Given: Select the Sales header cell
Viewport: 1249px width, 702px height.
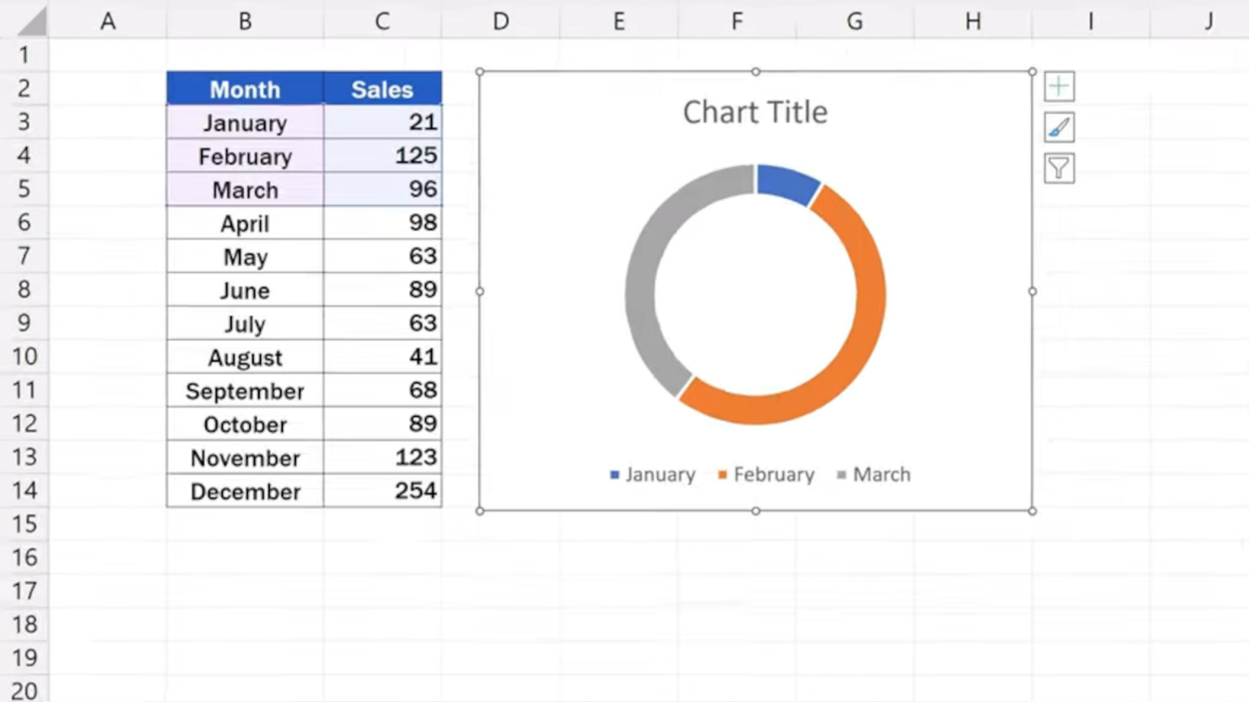Looking at the screenshot, I should pyautogui.click(x=382, y=89).
